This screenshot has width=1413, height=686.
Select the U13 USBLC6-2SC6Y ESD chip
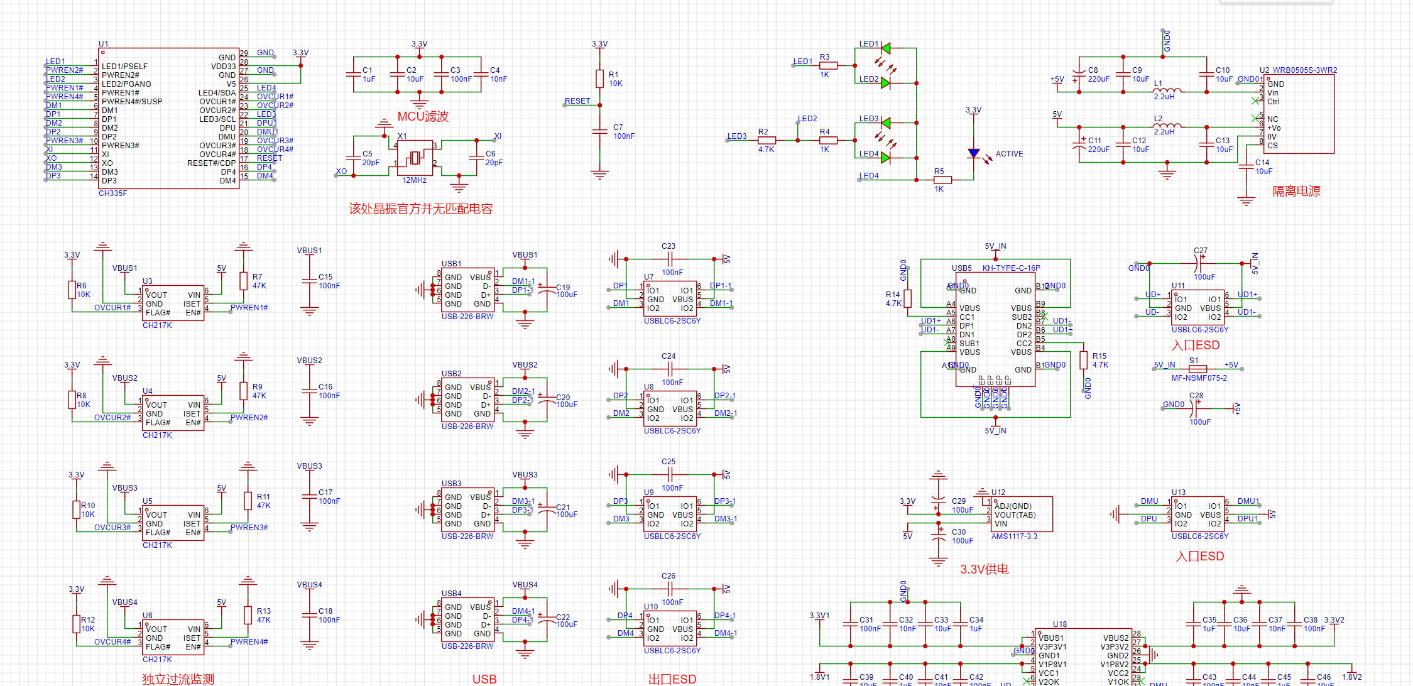1198,514
